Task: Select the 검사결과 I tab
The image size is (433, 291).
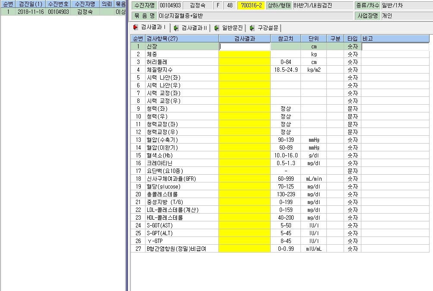Action: 150,27
